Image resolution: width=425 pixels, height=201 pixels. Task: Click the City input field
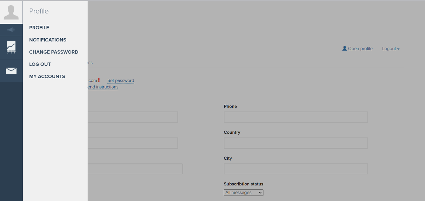296,169
